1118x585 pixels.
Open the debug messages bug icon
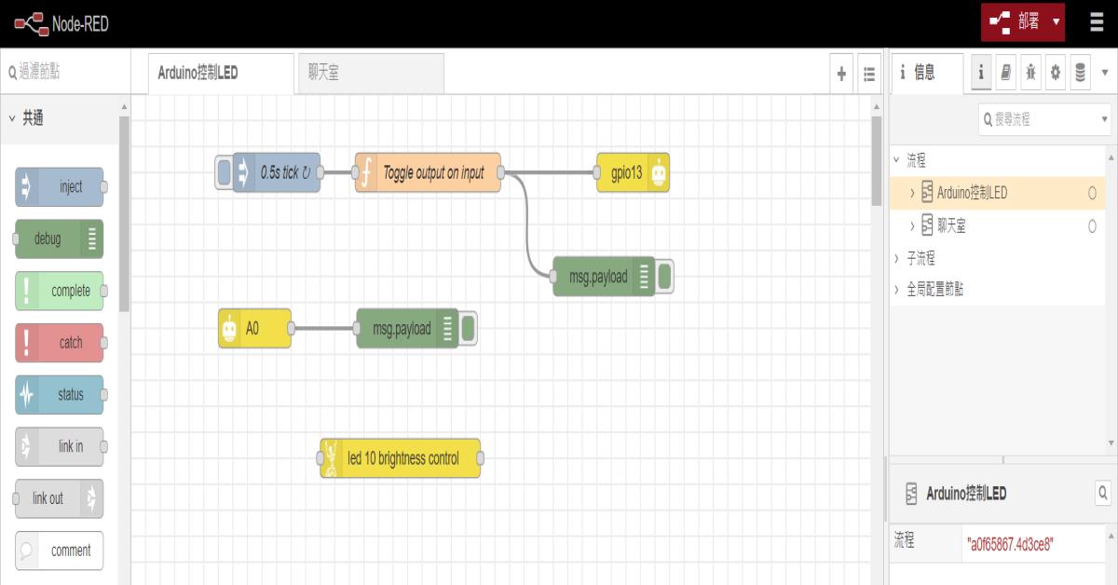pyautogui.click(x=1030, y=73)
